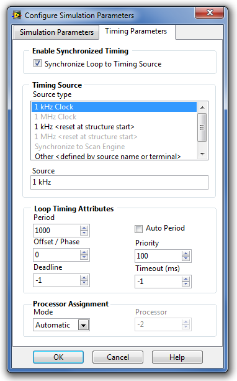The height and width of the screenshot is (381, 237).
Task: Increment the Timeout (ms) value
Action: 186,279
